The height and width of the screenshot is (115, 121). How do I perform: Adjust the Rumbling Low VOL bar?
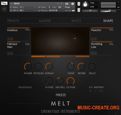(102, 42)
